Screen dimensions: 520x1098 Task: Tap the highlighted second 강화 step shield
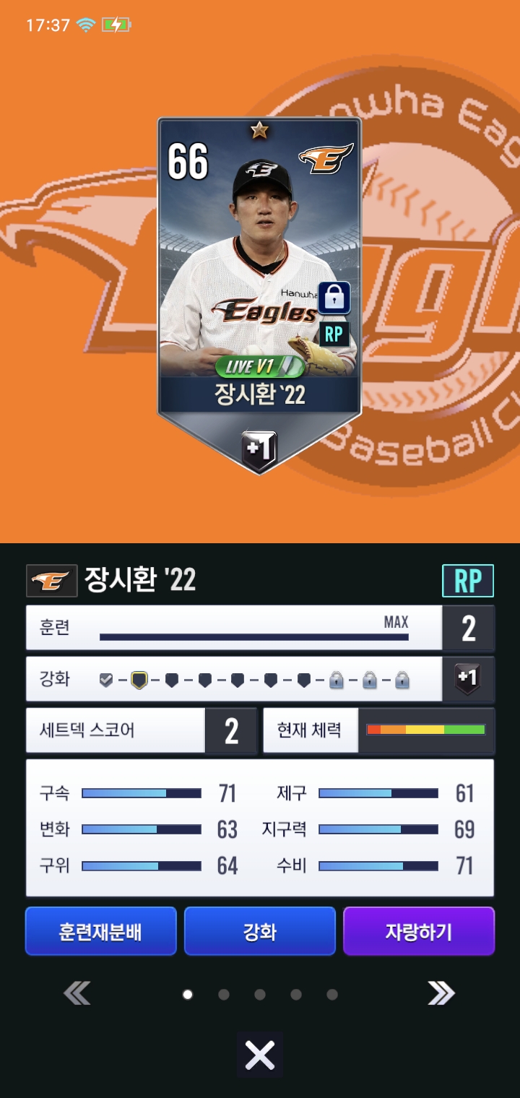pyautogui.click(x=139, y=680)
